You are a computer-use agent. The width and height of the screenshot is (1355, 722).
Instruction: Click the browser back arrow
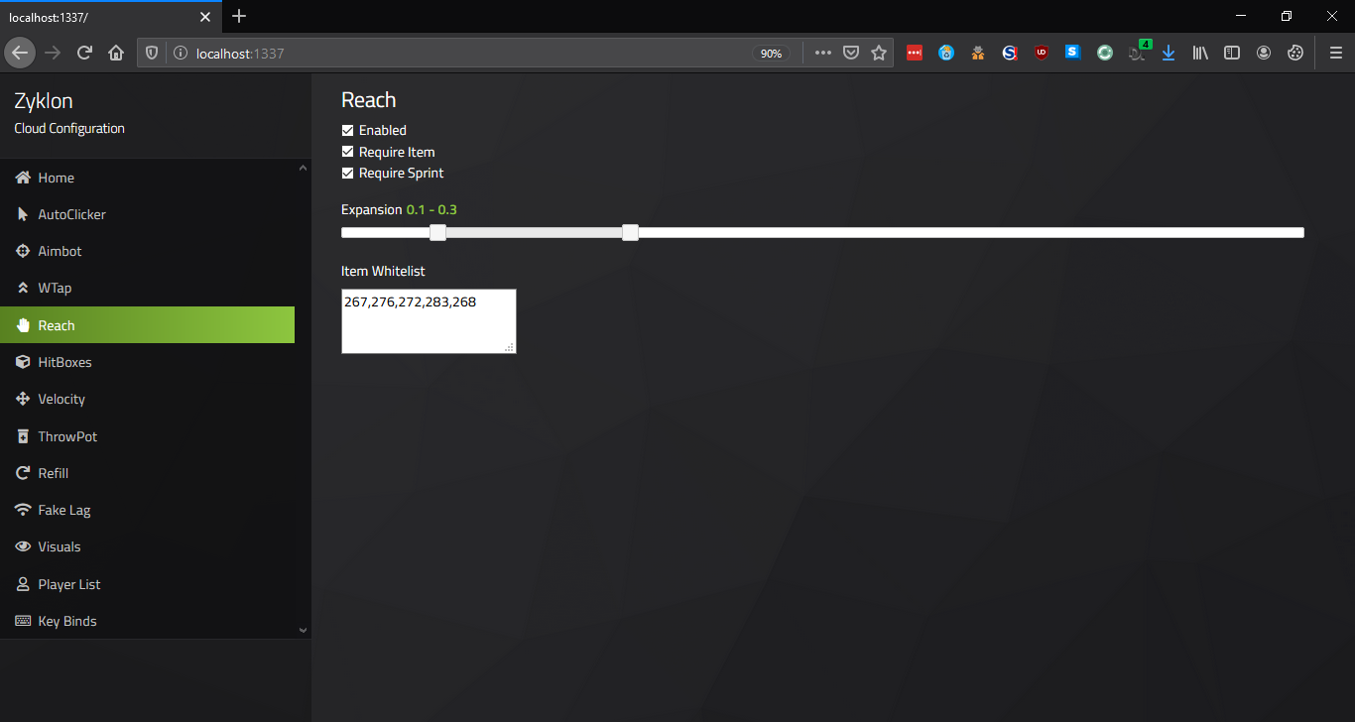[20, 53]
